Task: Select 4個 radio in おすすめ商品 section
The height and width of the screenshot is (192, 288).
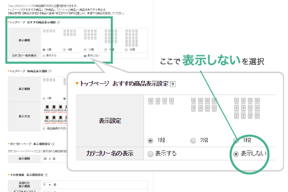Action: [44, 50]
